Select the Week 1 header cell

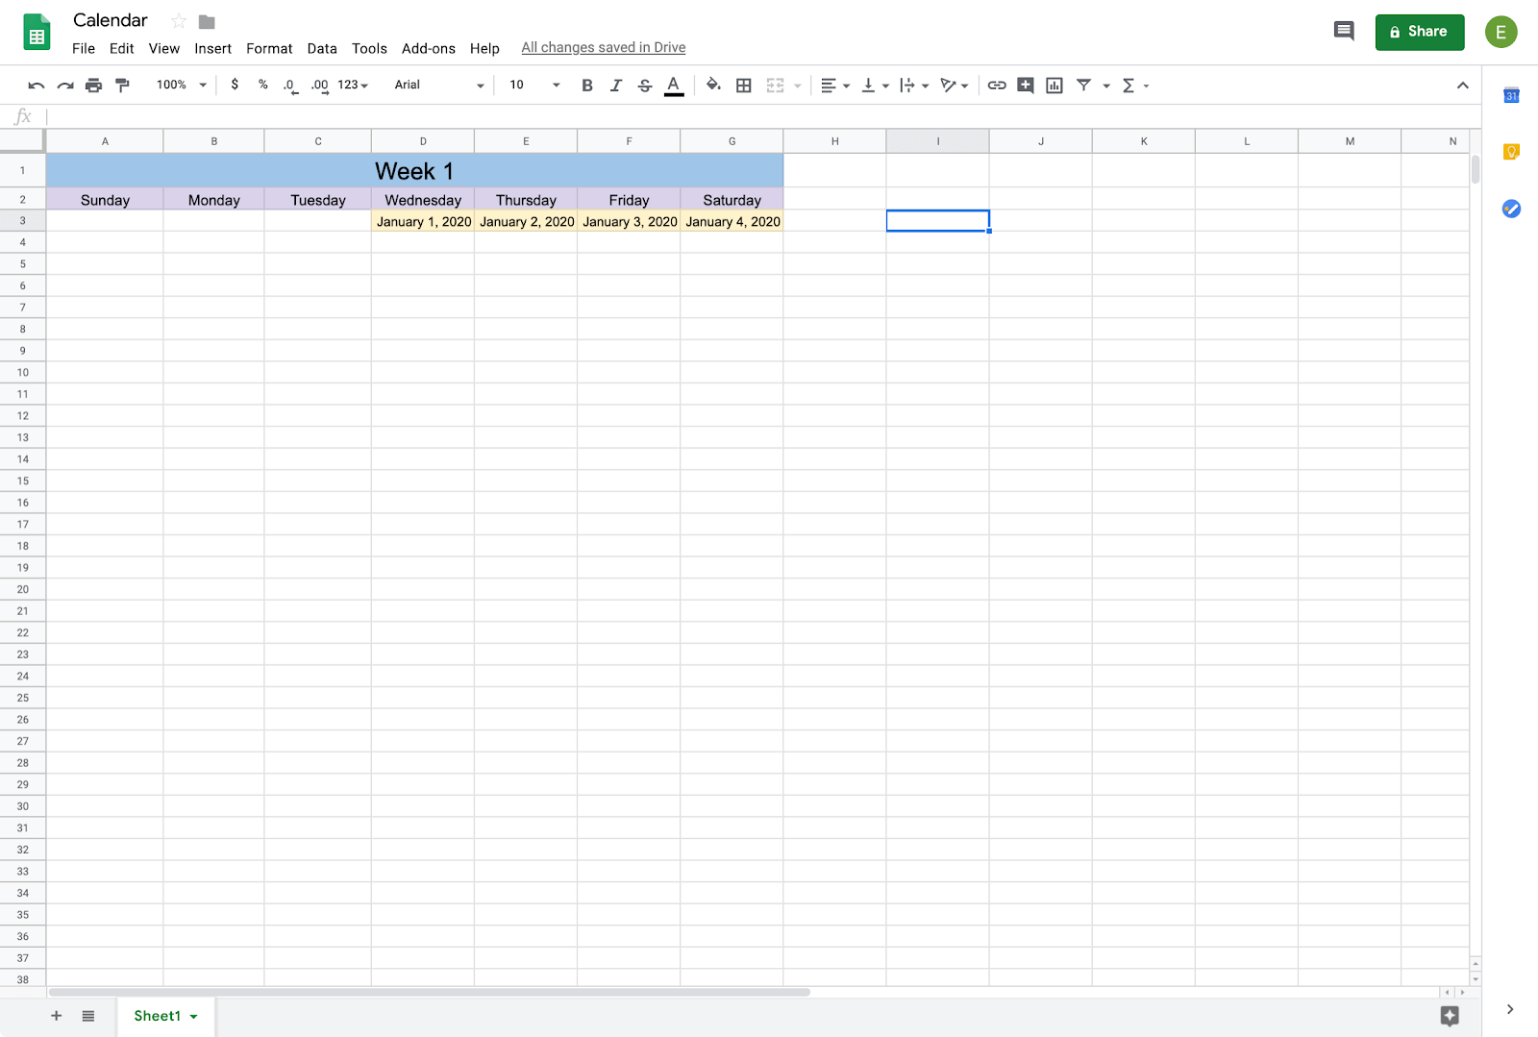pos(414,171)
